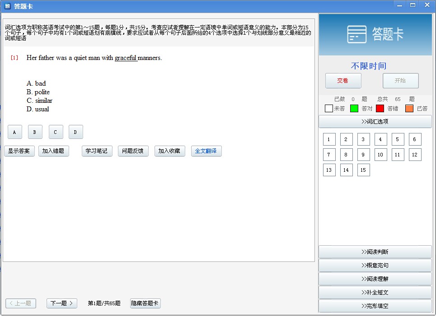Select answer option B button
Viewport: 436px width, 316px height.
click(35, 132)
